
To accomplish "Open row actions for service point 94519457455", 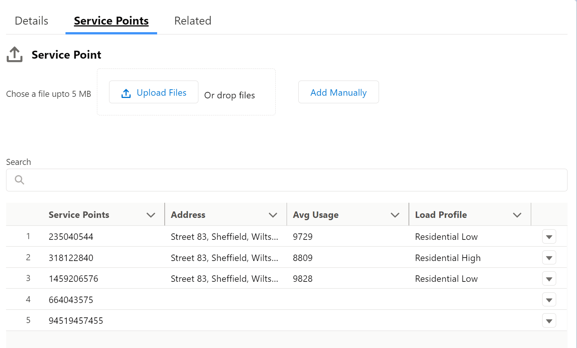I will tap(549, 320).
